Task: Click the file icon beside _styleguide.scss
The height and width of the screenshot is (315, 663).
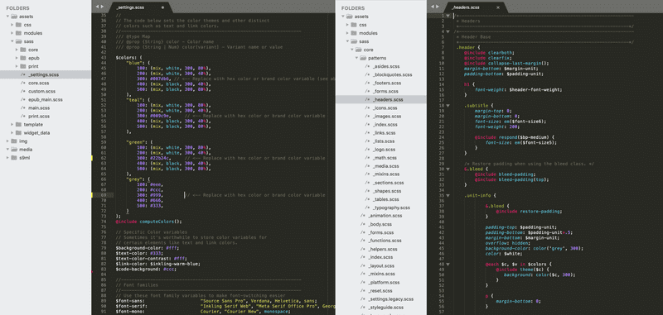Action: click(x=363, y=307)
